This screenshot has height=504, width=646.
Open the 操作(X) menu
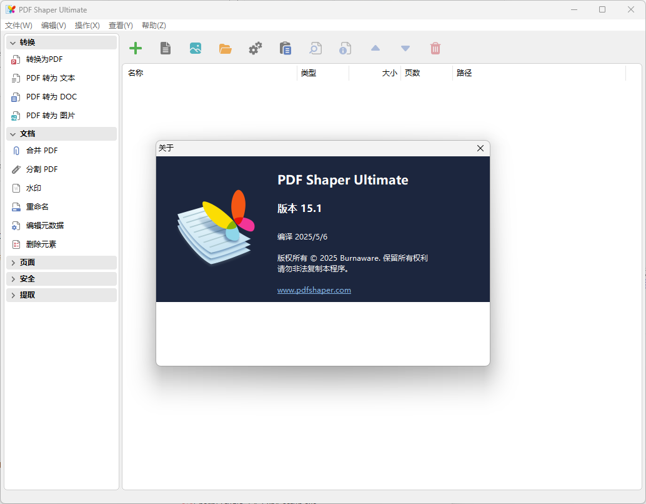coord(87,26)
